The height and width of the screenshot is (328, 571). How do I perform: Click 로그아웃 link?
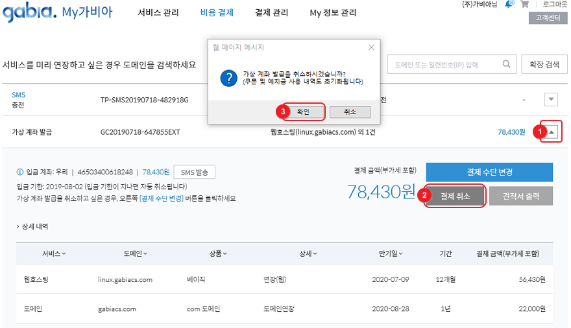pyautogui.click(x=555, y=5)
